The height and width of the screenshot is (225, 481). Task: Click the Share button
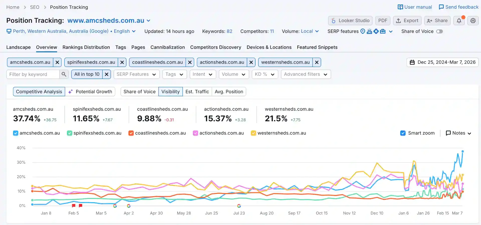[x=437, y=21]
